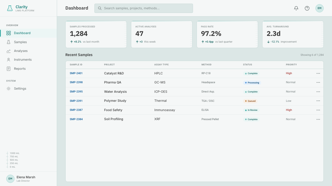This screenshot has height=186, width=332.
Task: Open the Instruments icon in sidebar
Action: point(9,60)
